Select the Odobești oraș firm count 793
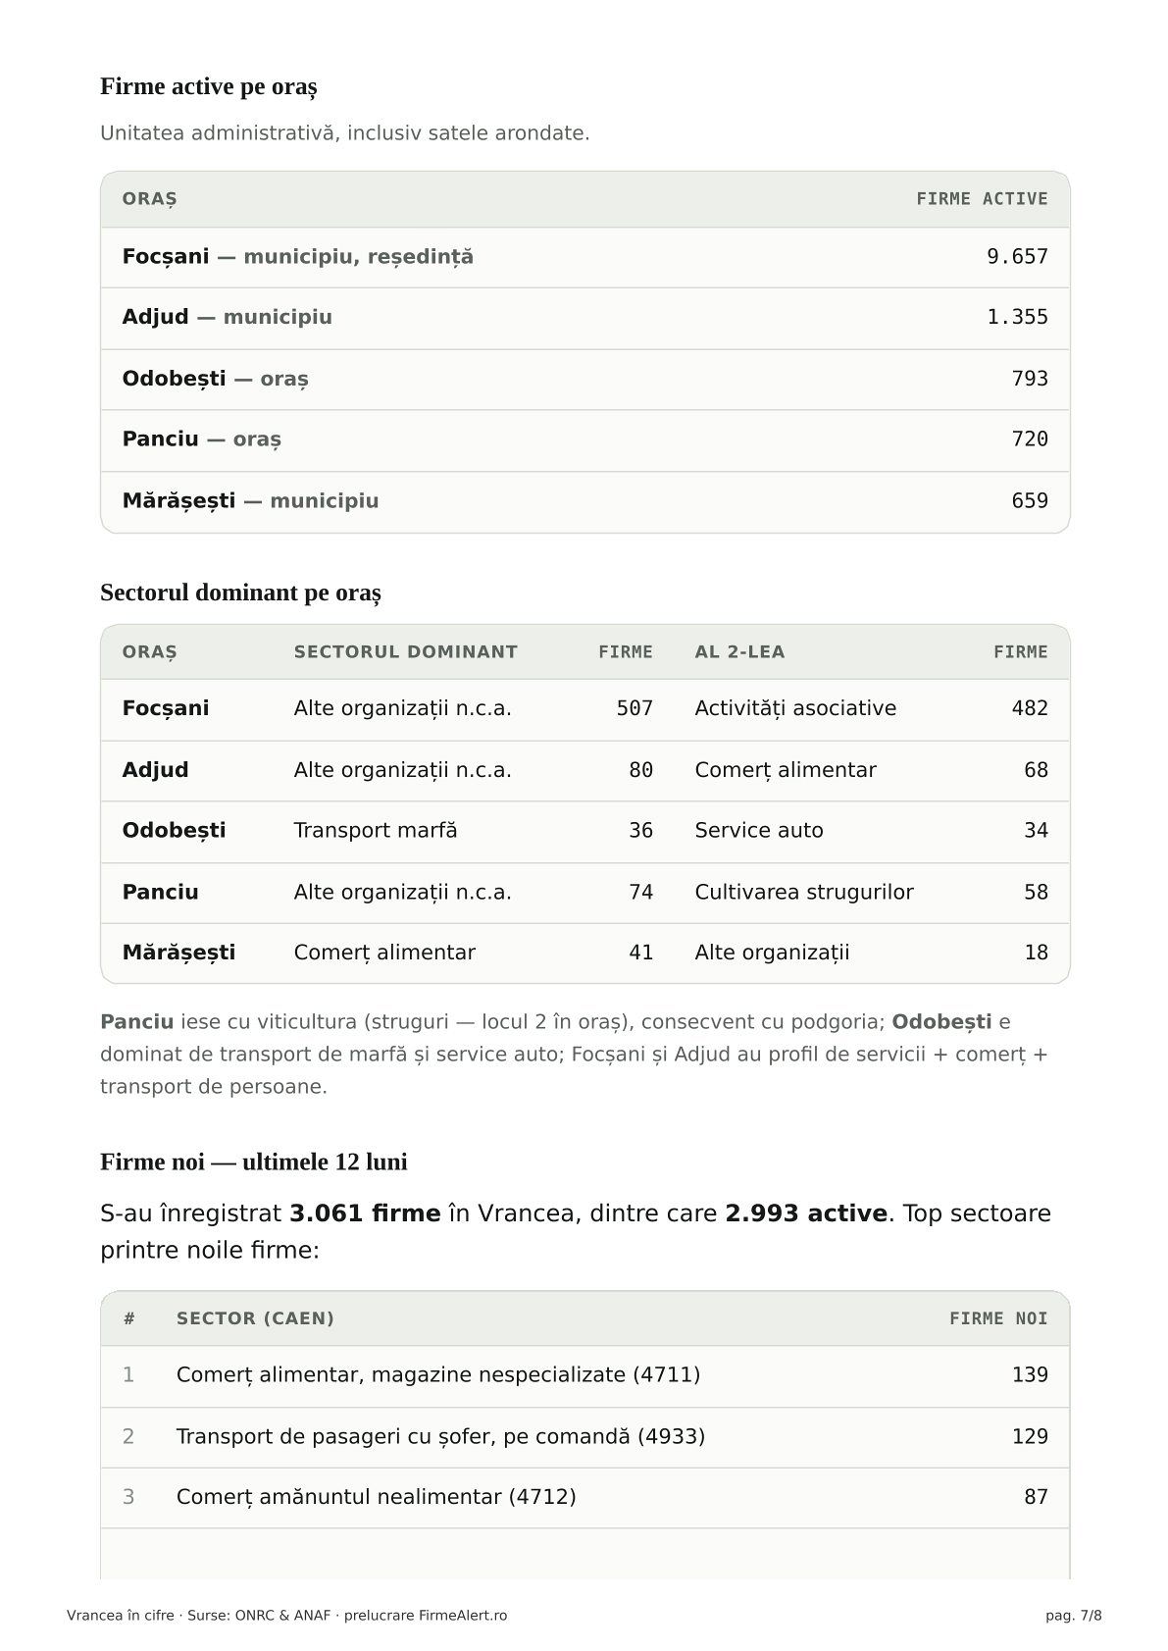 1030,379
